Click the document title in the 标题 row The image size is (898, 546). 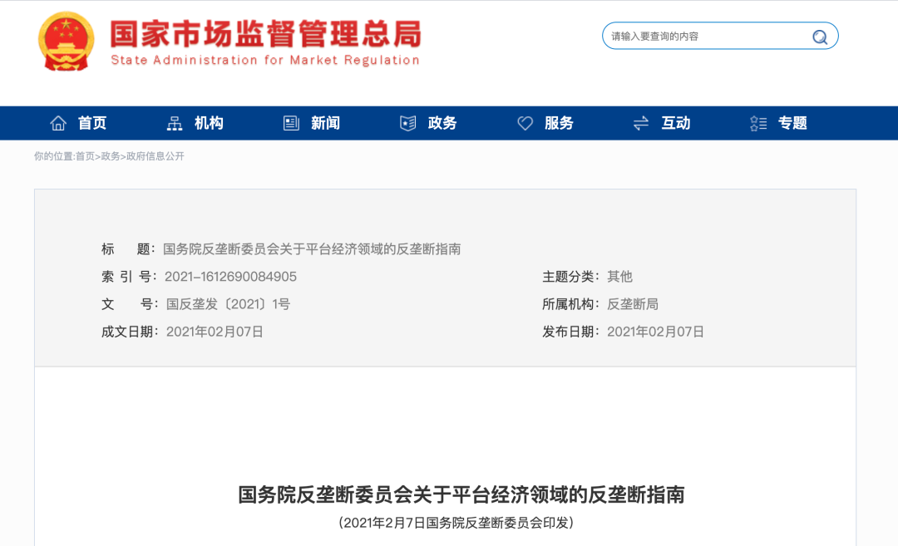(x=312, y=249)
